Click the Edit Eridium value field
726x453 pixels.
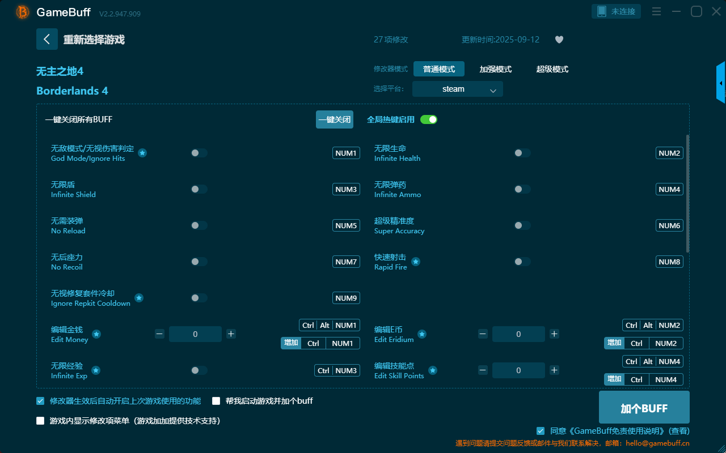[x=518, y=334]
